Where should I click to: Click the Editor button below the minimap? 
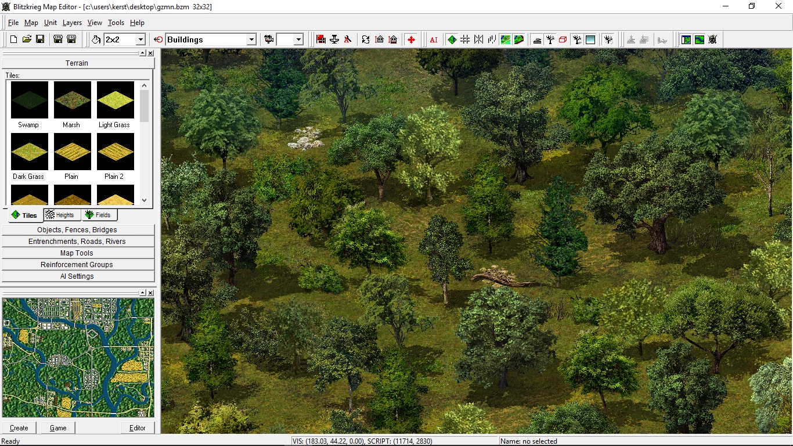[138, 428]
